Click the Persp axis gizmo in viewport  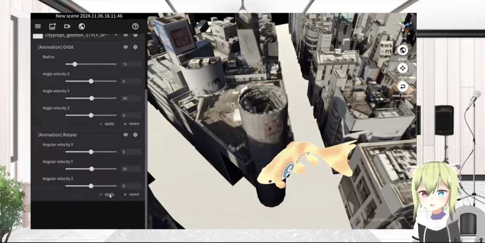pos(404,26)
